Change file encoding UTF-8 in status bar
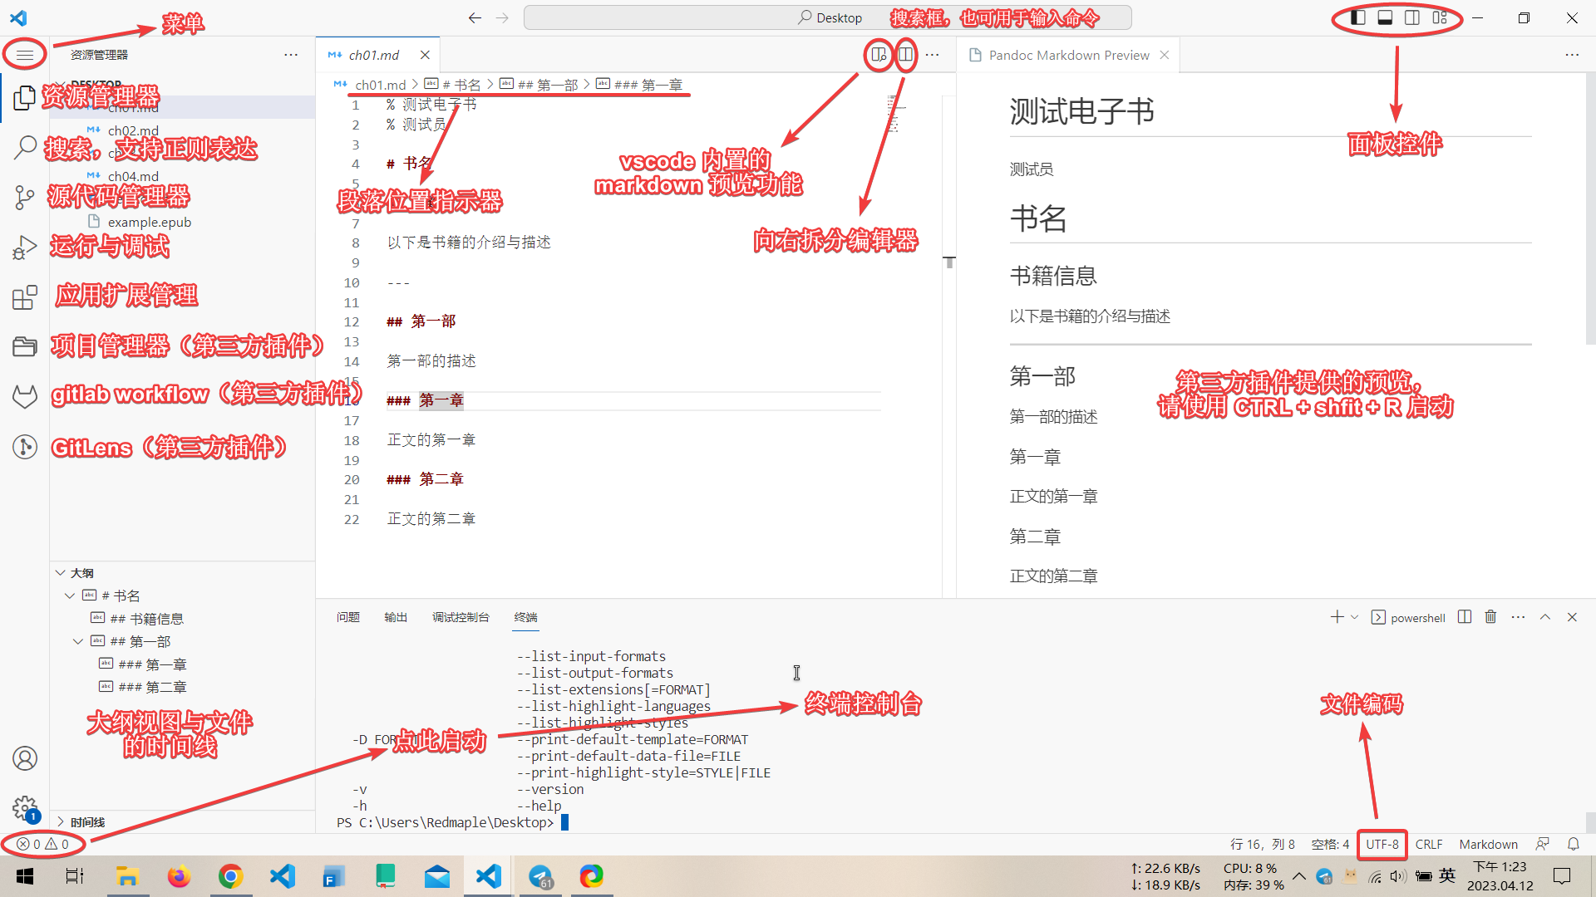The height and width of the screenshot is (897, 1596). pos(1382,844)
